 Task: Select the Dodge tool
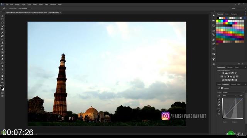tap(2, 59)
